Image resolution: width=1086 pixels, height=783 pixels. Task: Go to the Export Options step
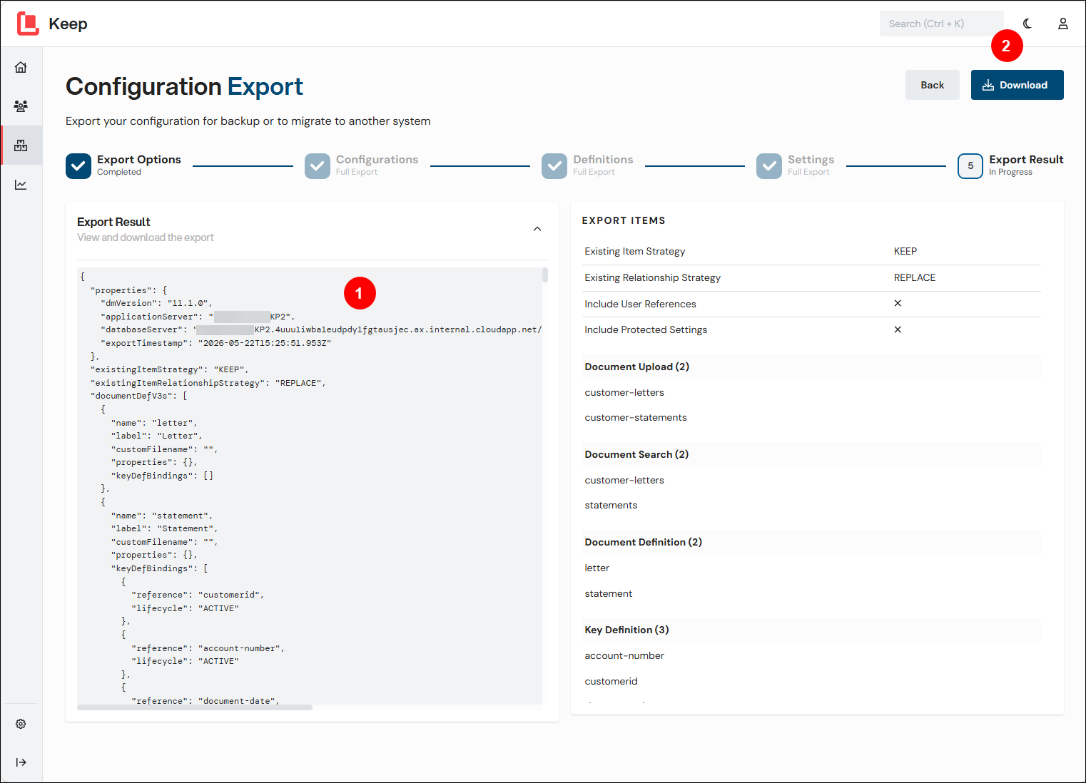pyautogui.click(x=123, y=165)
